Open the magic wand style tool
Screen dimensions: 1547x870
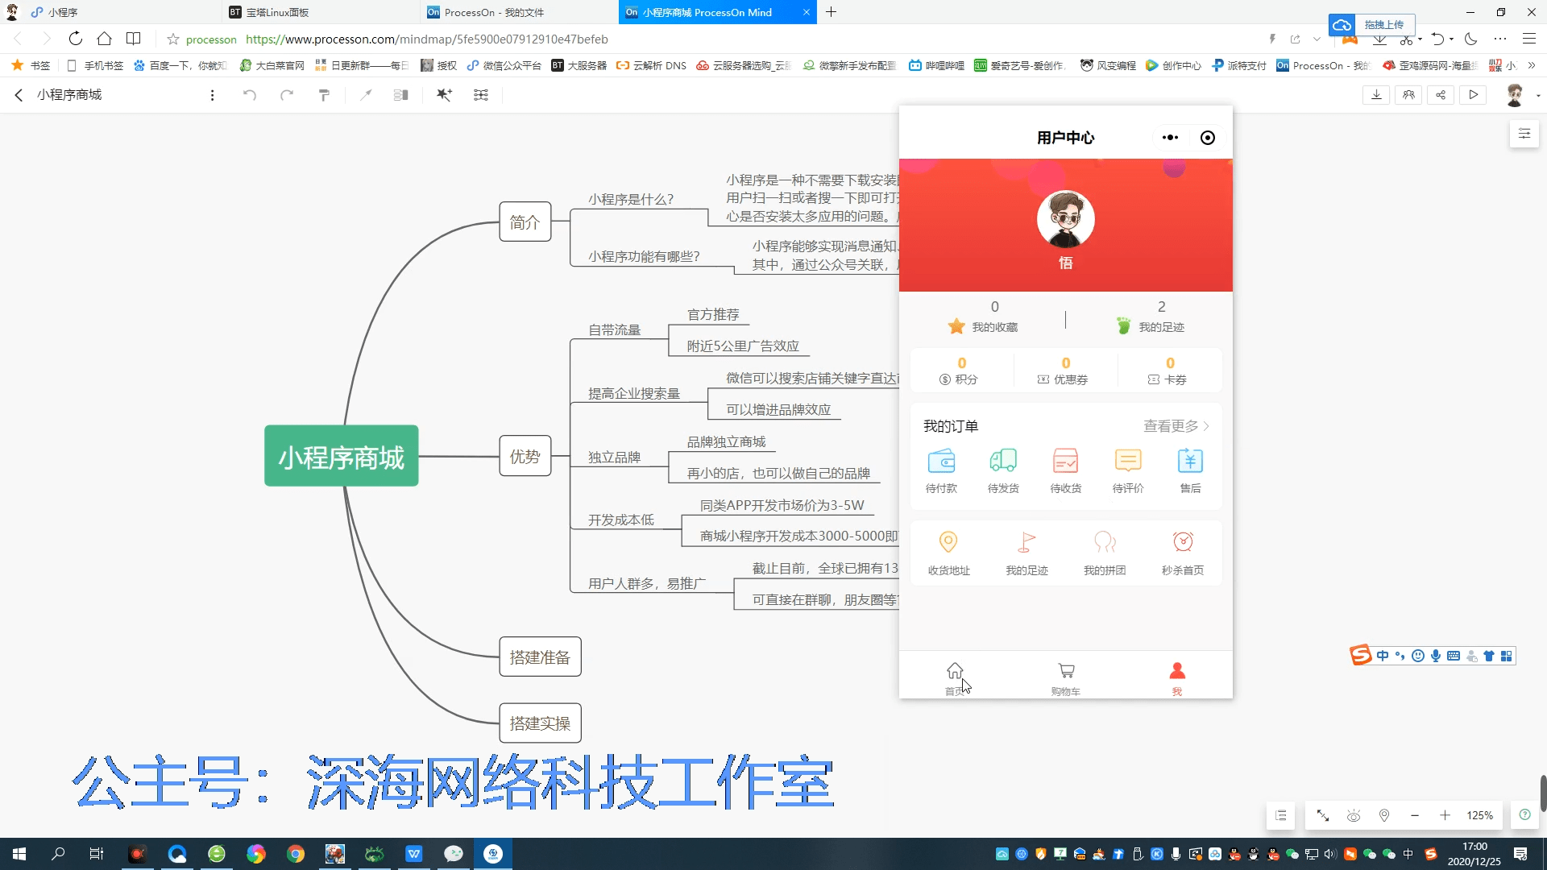click(x=444, y=95)
